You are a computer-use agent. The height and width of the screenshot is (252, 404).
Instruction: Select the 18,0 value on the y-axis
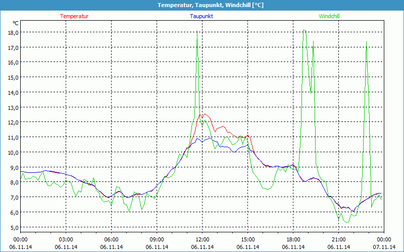[13, 32]
